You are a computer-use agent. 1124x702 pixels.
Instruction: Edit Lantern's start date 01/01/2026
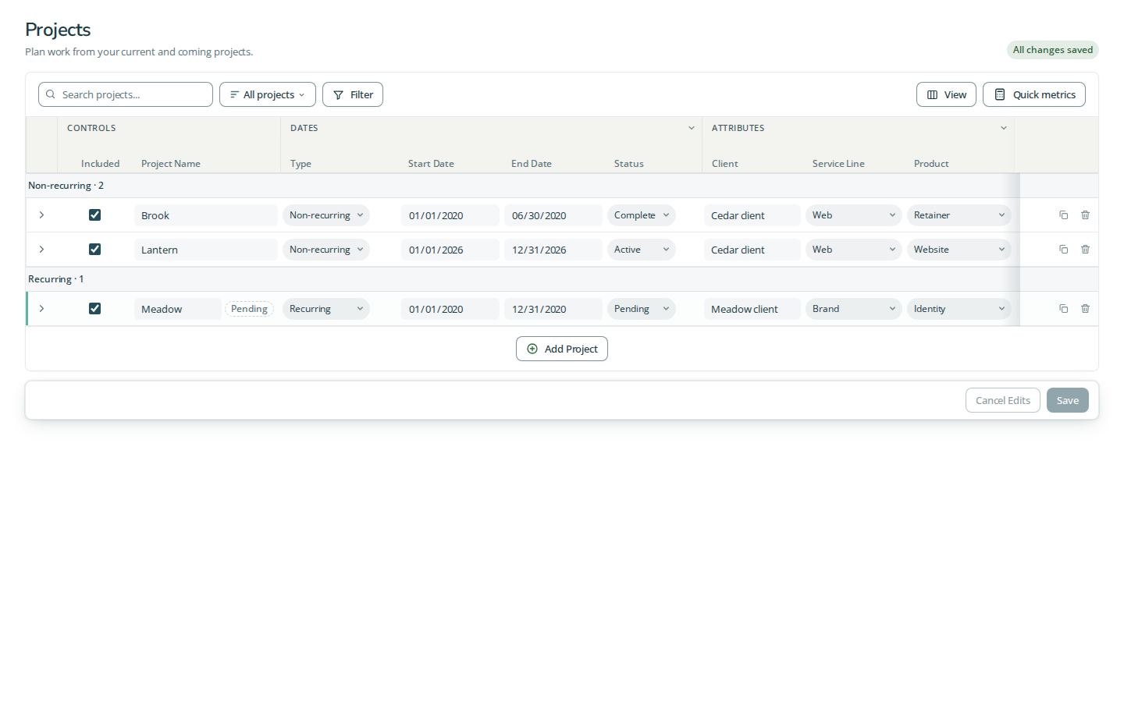(x=450, y=250)
